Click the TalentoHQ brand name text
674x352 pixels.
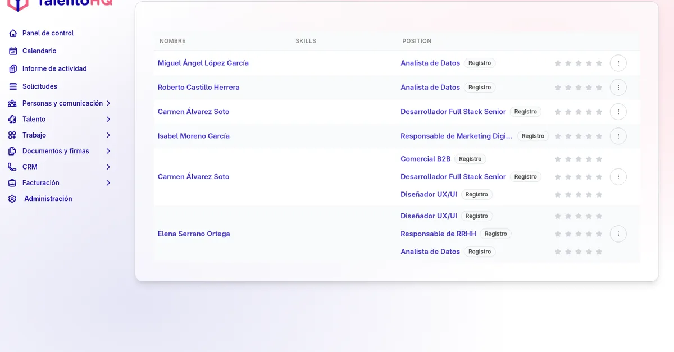(74, 3)
